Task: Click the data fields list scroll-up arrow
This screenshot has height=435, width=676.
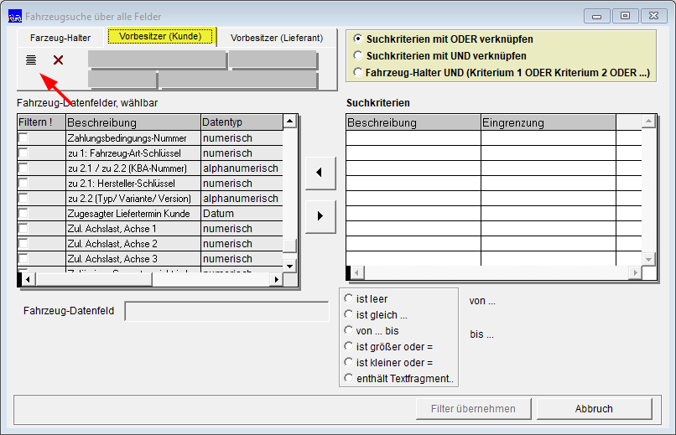Action: (289, 122)
